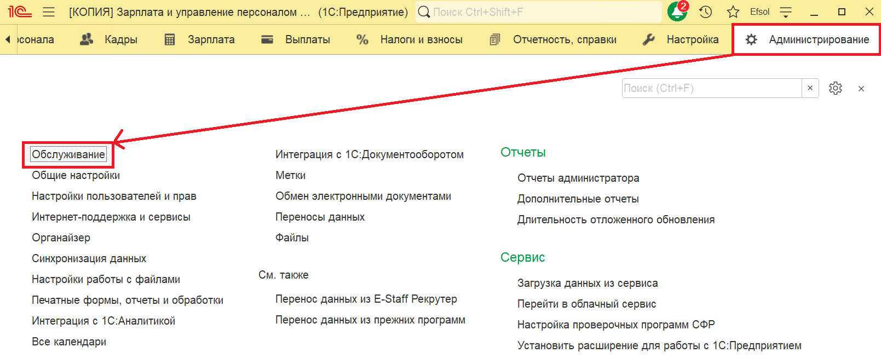
Task: Open Дополнительные отчеты
Action: 578,199
